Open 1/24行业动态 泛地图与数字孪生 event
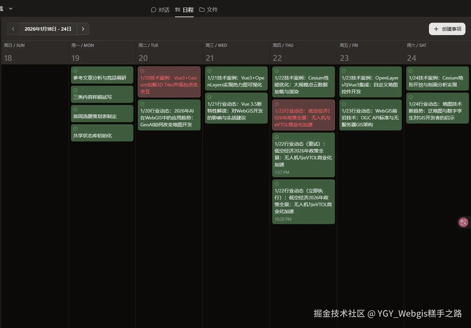Image resolution: width=471 pixels, height=328 pixels. [438, 108]
